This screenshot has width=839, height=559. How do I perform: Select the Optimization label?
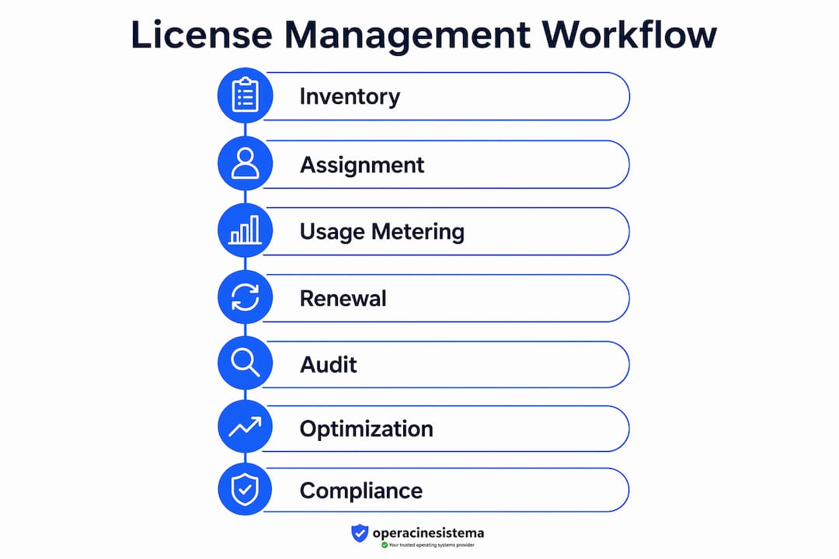(x=367, y=429)
